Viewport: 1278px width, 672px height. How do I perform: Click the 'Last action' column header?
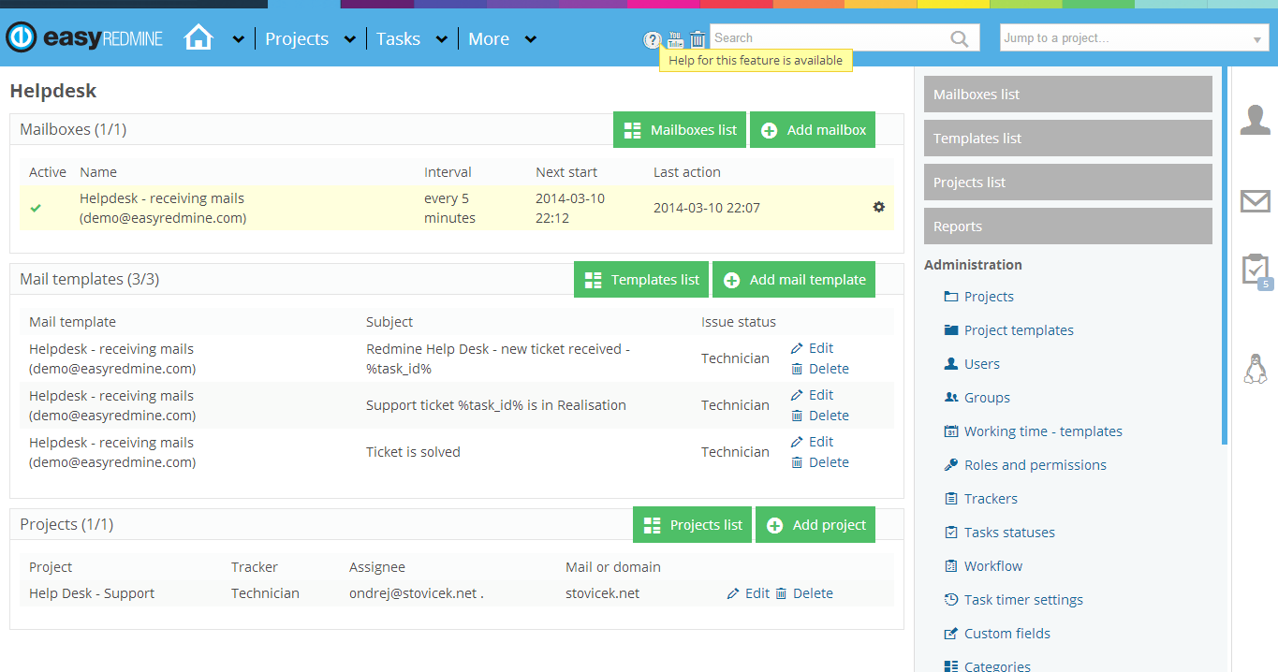click(687, 172)
